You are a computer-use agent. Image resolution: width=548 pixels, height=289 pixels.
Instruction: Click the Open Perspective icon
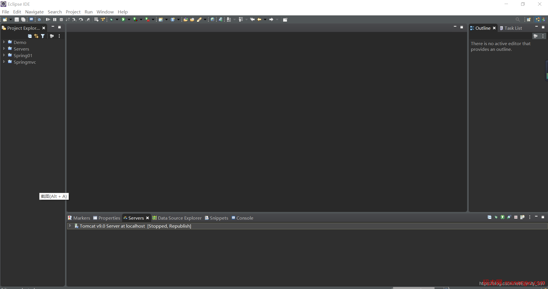coord(529,19)
